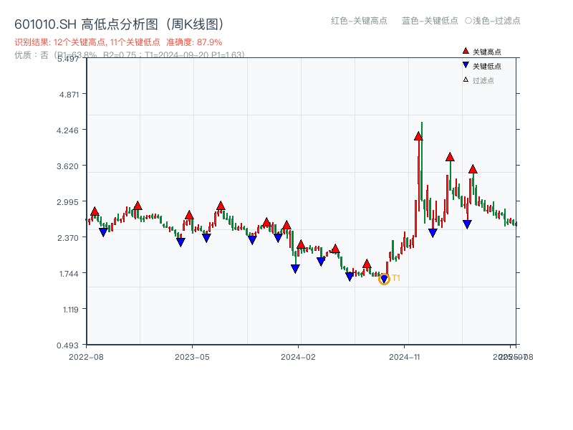The height and width of the screenshot is (430, 573).
Task: Click the red triangle icon beside the 关键高点 legend entry
Action: click(466, 51)
